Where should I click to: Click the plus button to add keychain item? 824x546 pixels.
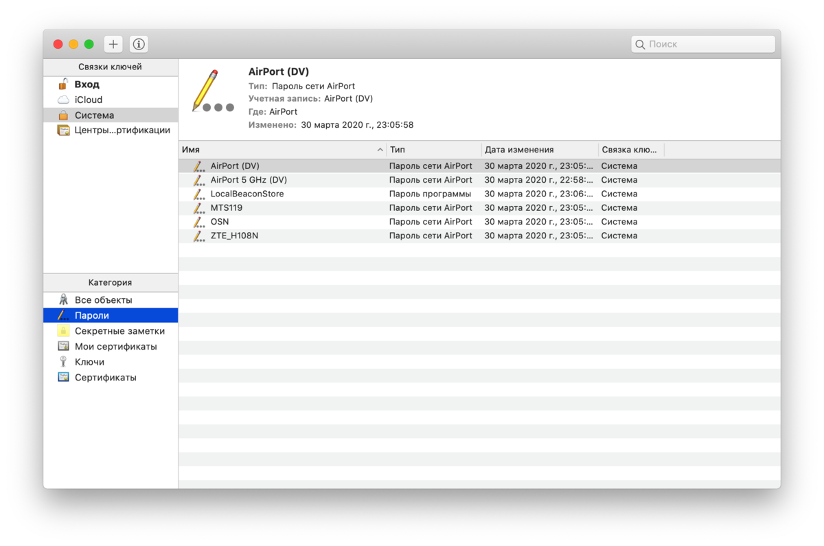click(113, 44)
